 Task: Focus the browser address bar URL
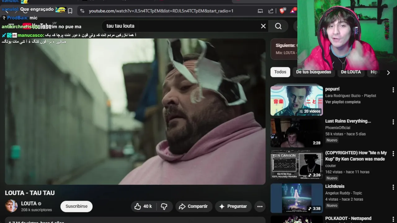tap(161, 11)
